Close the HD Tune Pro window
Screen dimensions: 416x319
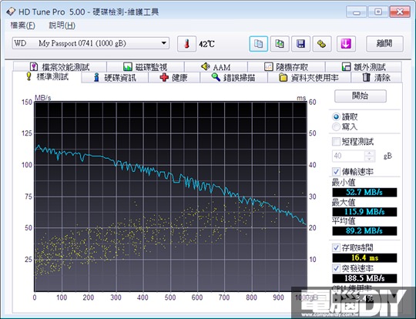(400, 12)
